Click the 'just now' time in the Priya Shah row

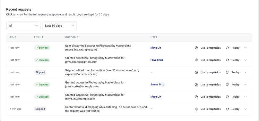14,60
